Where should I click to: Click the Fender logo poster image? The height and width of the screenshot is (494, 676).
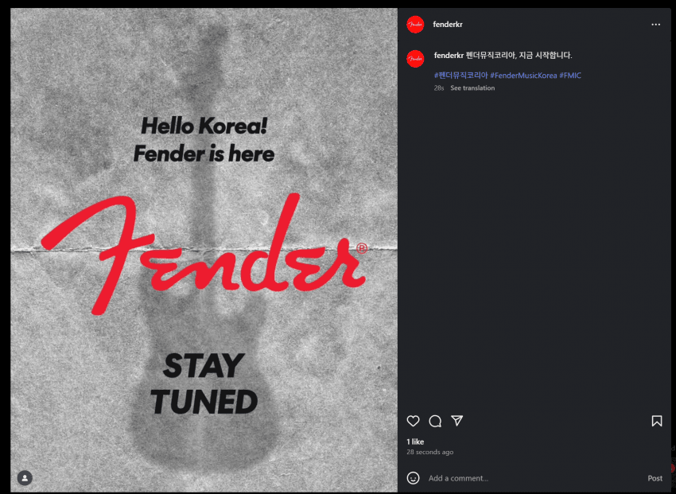tap(204, 251)
